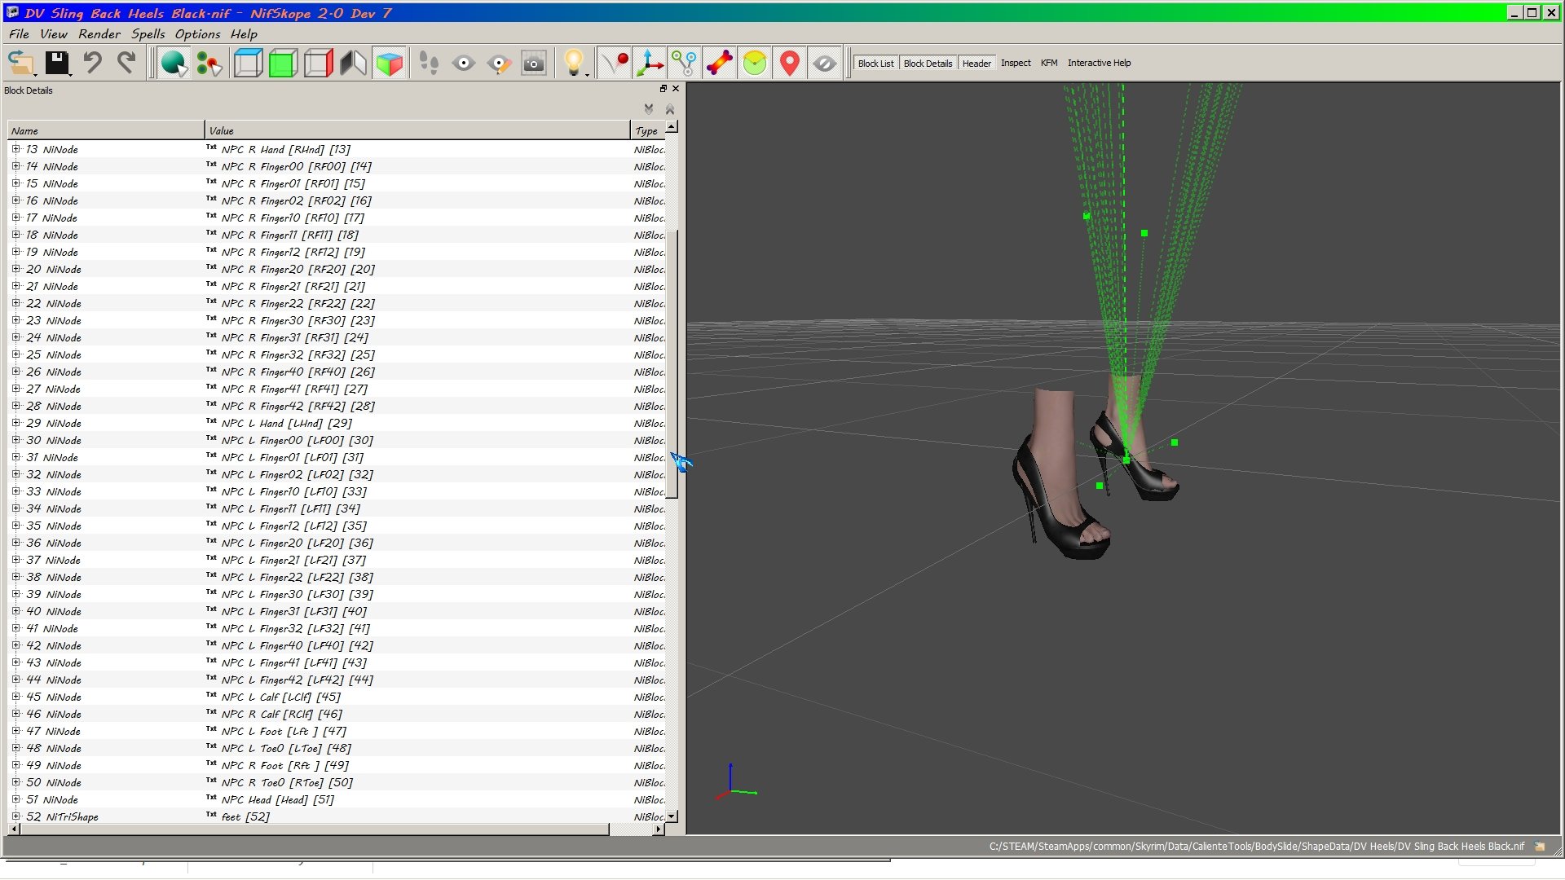
Task: Click the KFM button
Action: click(1049, 63)
